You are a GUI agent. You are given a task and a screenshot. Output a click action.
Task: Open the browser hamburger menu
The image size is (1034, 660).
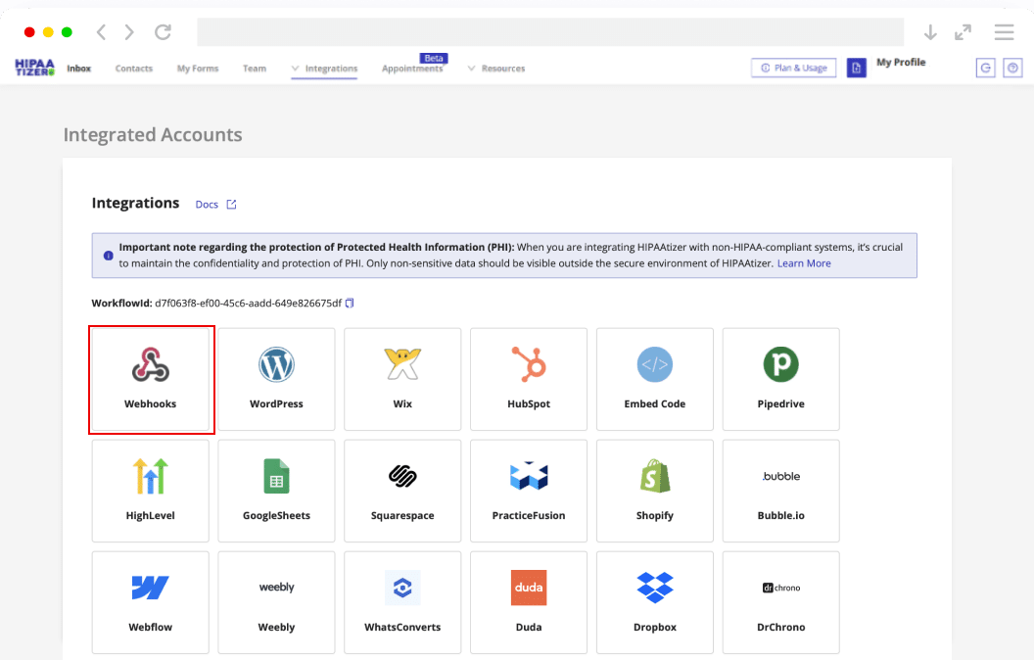click(1004, 31)
